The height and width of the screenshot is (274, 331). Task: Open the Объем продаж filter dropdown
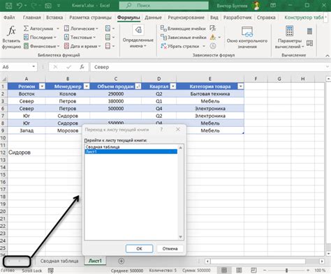138,86
